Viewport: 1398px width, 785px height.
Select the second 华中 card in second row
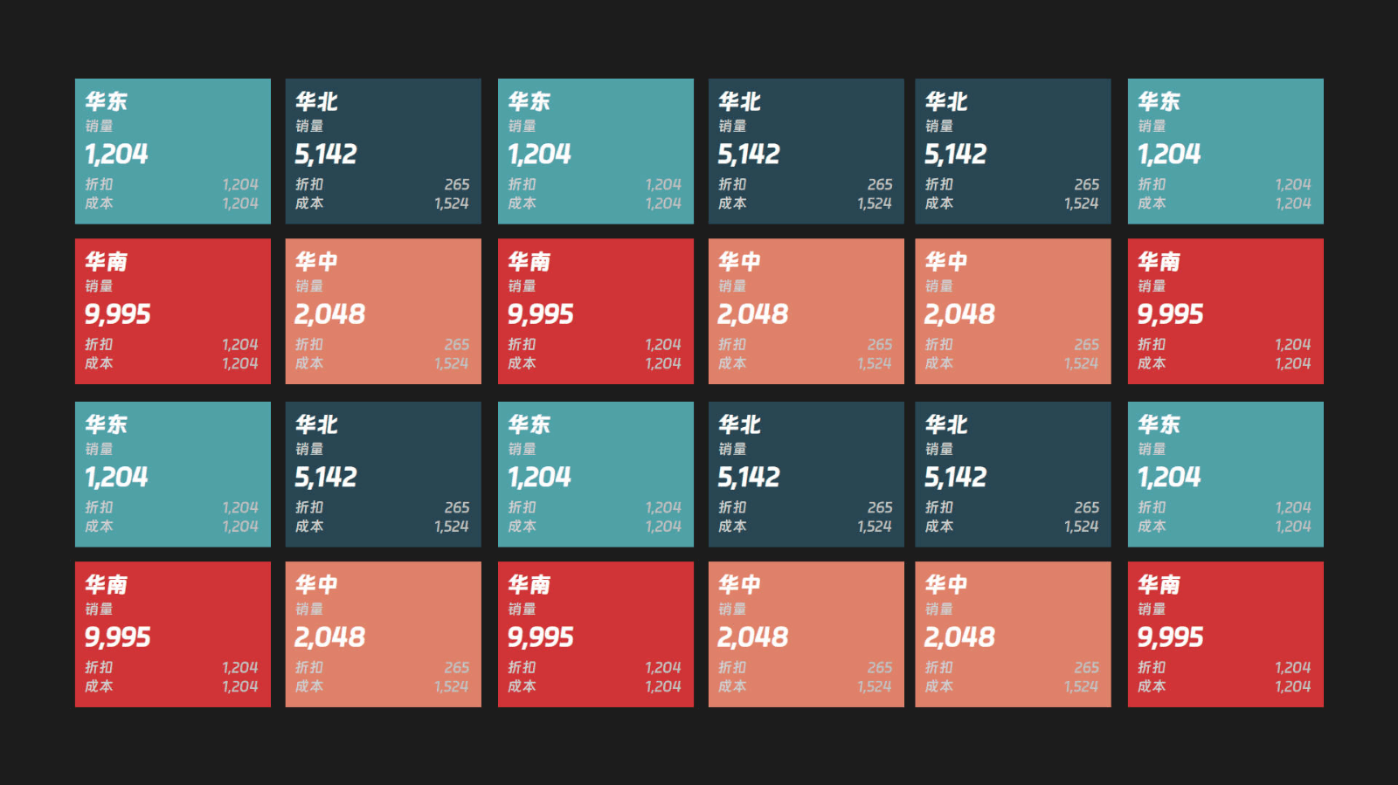tap(806, 312)
